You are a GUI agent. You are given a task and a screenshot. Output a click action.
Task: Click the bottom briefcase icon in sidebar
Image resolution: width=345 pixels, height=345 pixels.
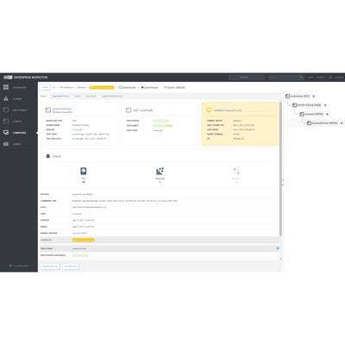[6, 144]
